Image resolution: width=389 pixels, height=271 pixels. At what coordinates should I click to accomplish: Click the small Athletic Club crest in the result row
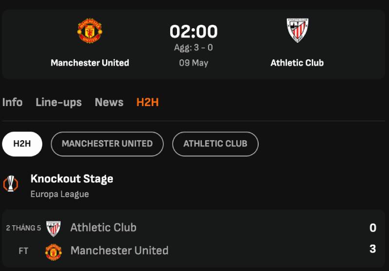click(x=53, y=228)
